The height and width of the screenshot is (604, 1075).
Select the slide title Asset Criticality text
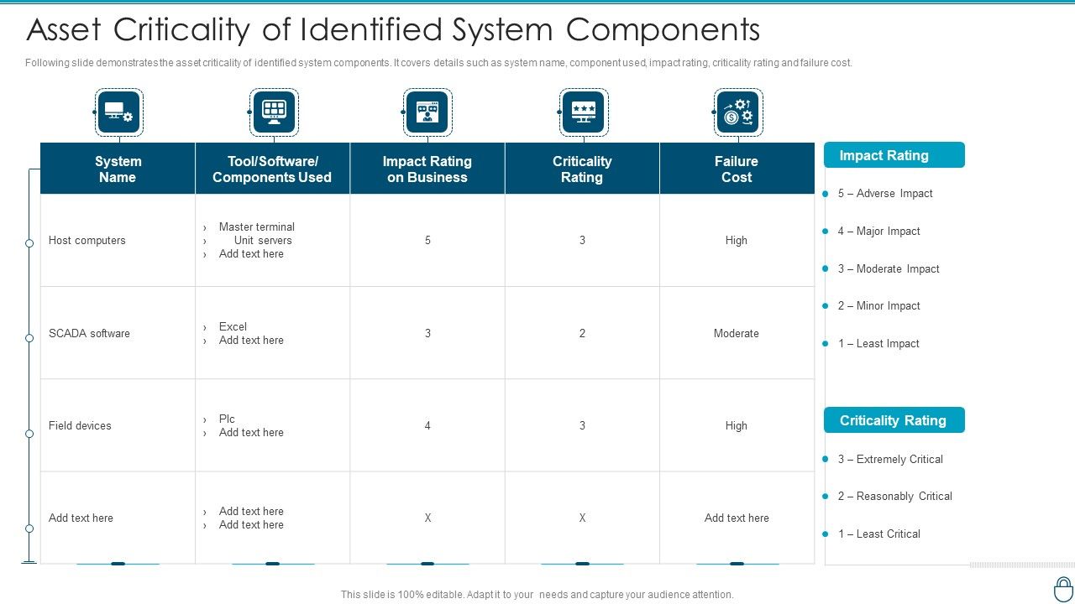393,29
